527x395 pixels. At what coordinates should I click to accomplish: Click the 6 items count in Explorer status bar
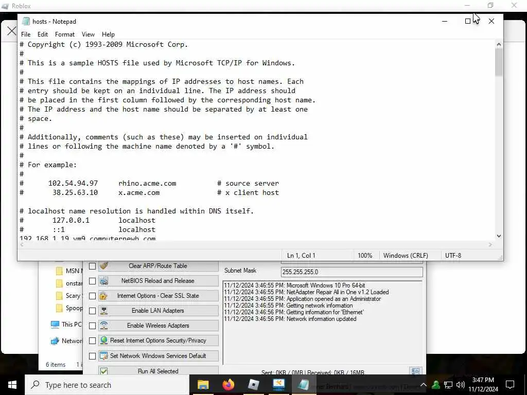[56, 365]
